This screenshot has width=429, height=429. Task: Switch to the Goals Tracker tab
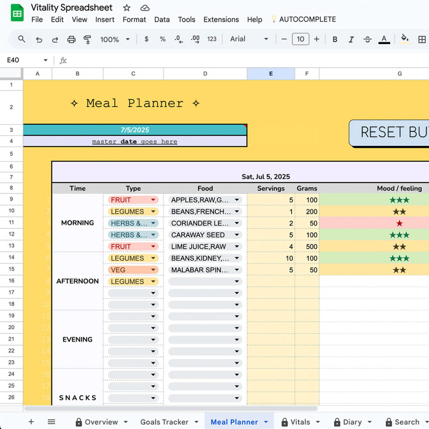[164, 422]
